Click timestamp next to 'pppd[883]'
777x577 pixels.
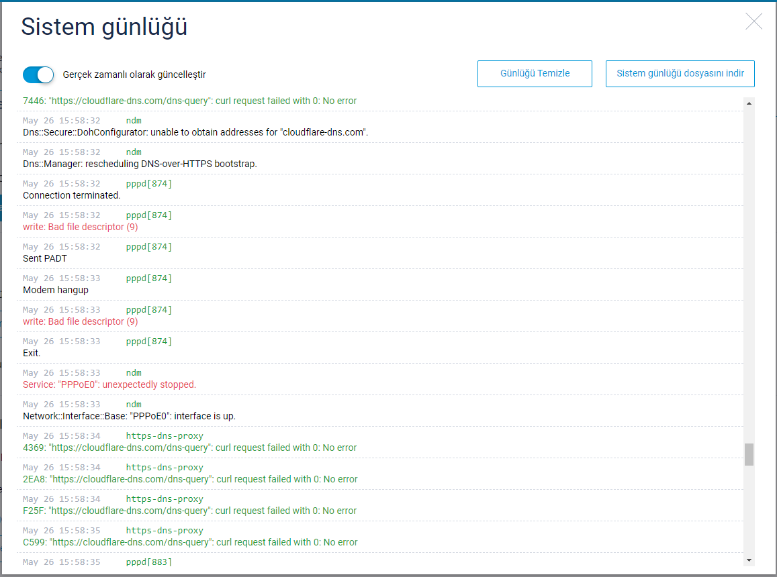[x=61, y=562]
